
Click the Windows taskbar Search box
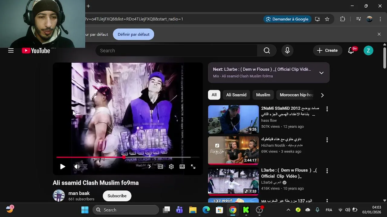pos(125,210)
